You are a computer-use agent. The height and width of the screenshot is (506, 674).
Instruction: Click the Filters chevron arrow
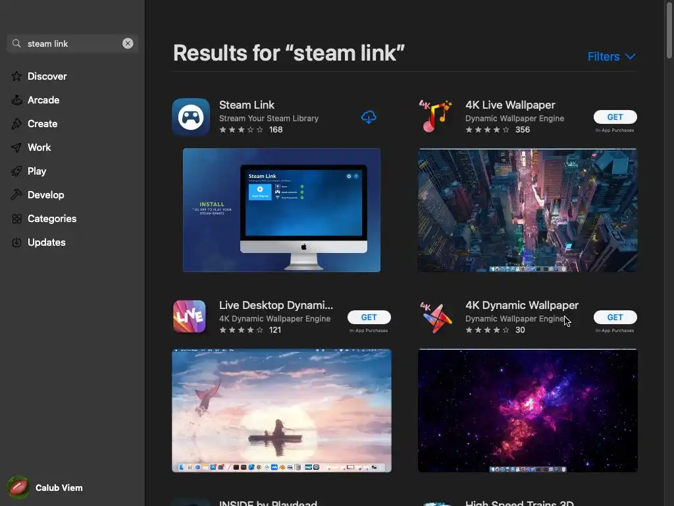coord(630,57)
